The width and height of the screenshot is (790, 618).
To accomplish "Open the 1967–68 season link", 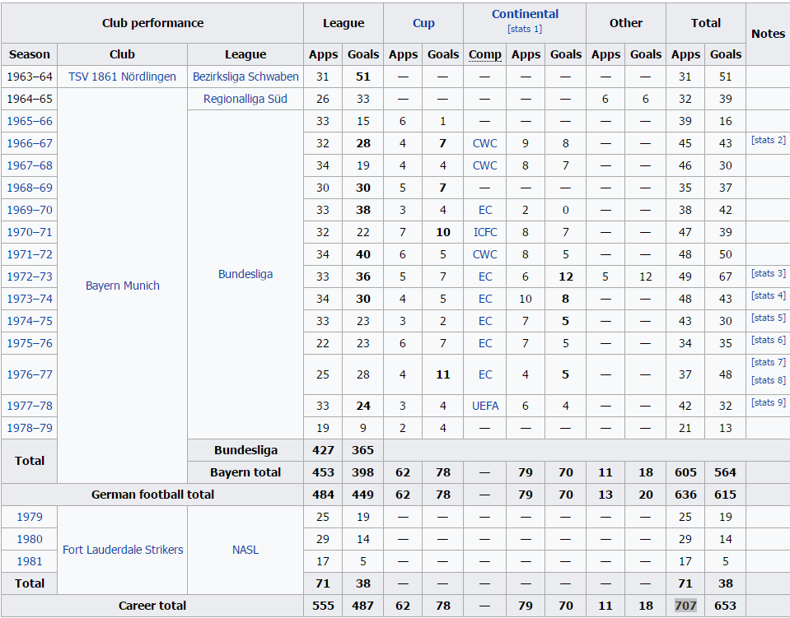I will pyautogui.click(x=29, y=165).
